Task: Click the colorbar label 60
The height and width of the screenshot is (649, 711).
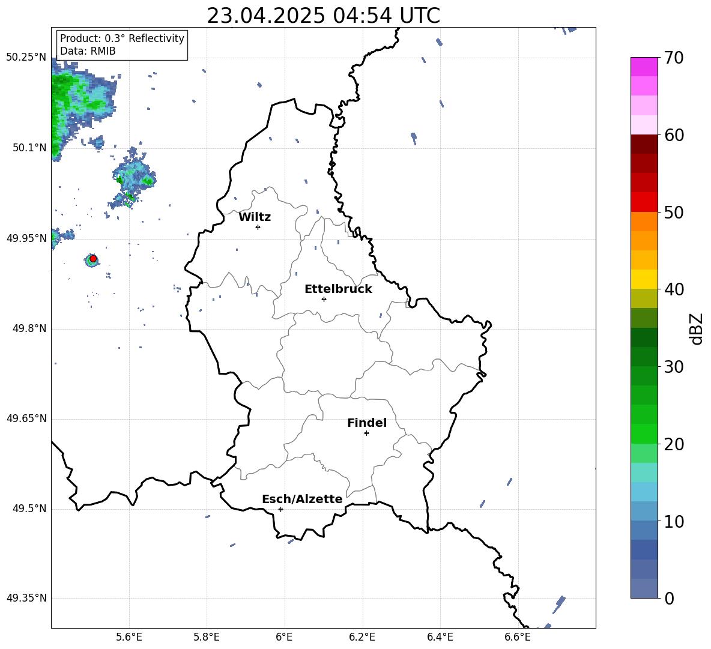Action: click(x=674, y=135)
